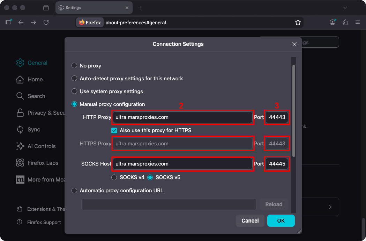366x241 pixels.
Task: Click the dialog's vertical scrollbar
Action: [294, 111]
